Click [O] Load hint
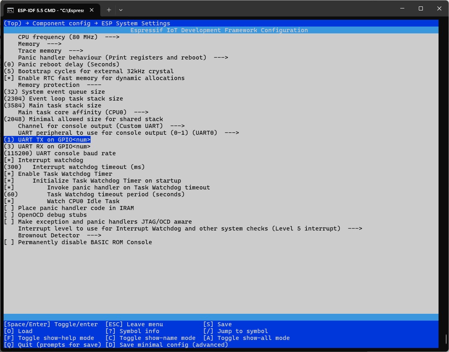Image resolution: width=449 pixels, height=352 pixels. coord(18,331)
